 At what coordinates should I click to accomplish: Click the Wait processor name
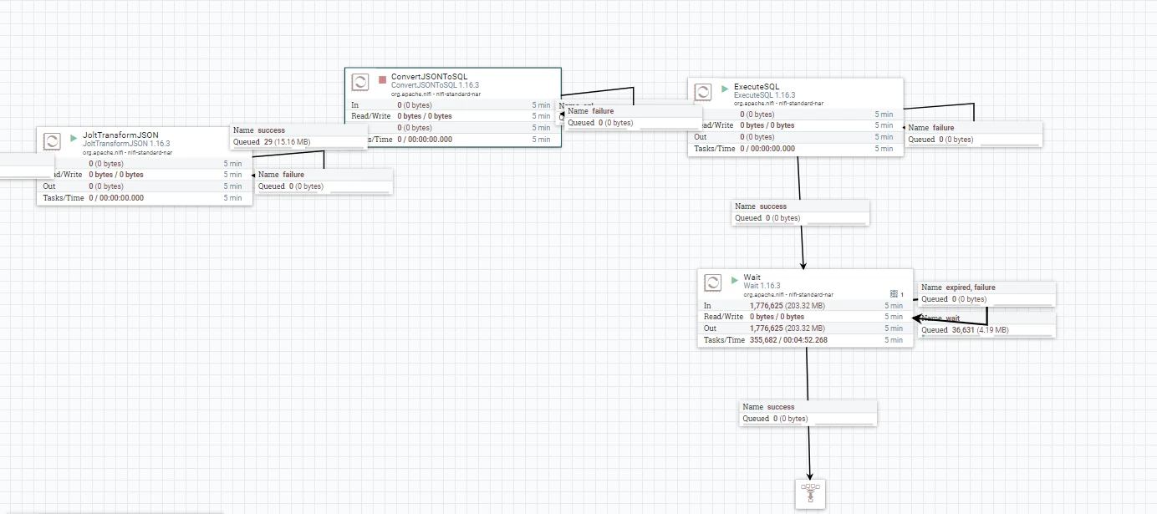coord(752,277)
